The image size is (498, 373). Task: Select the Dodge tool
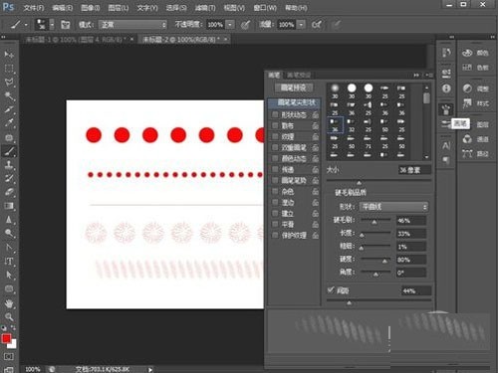click(9, 233)
